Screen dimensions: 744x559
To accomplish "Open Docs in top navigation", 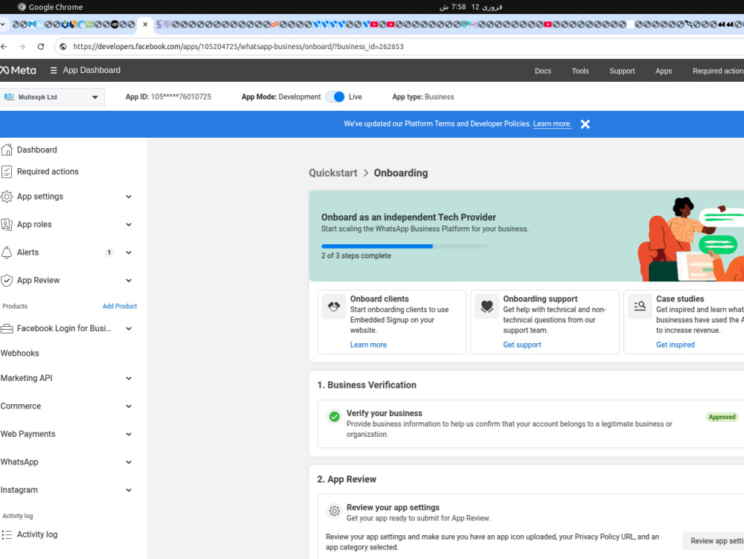I will 543,71.
